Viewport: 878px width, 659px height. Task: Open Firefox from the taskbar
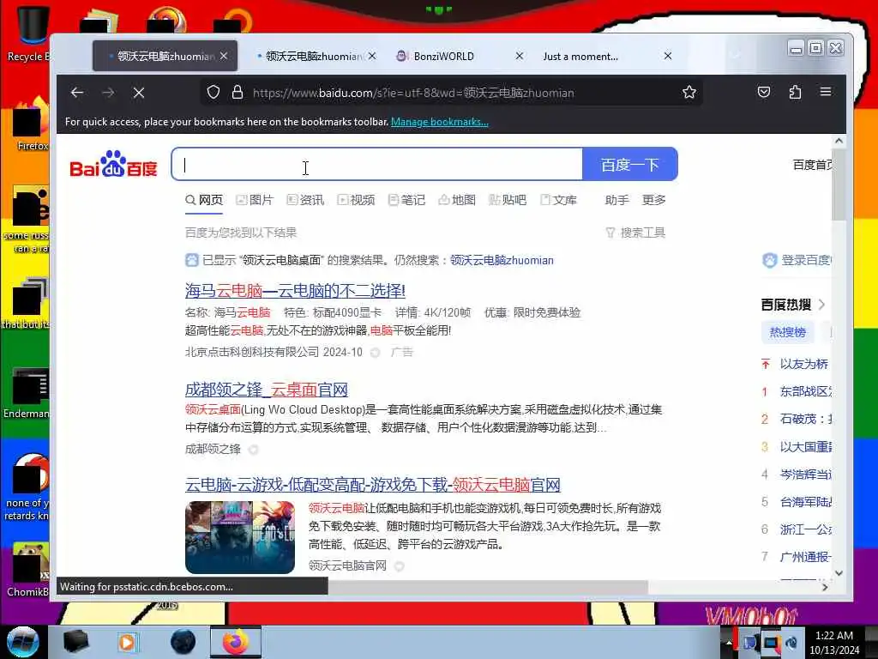235,642
